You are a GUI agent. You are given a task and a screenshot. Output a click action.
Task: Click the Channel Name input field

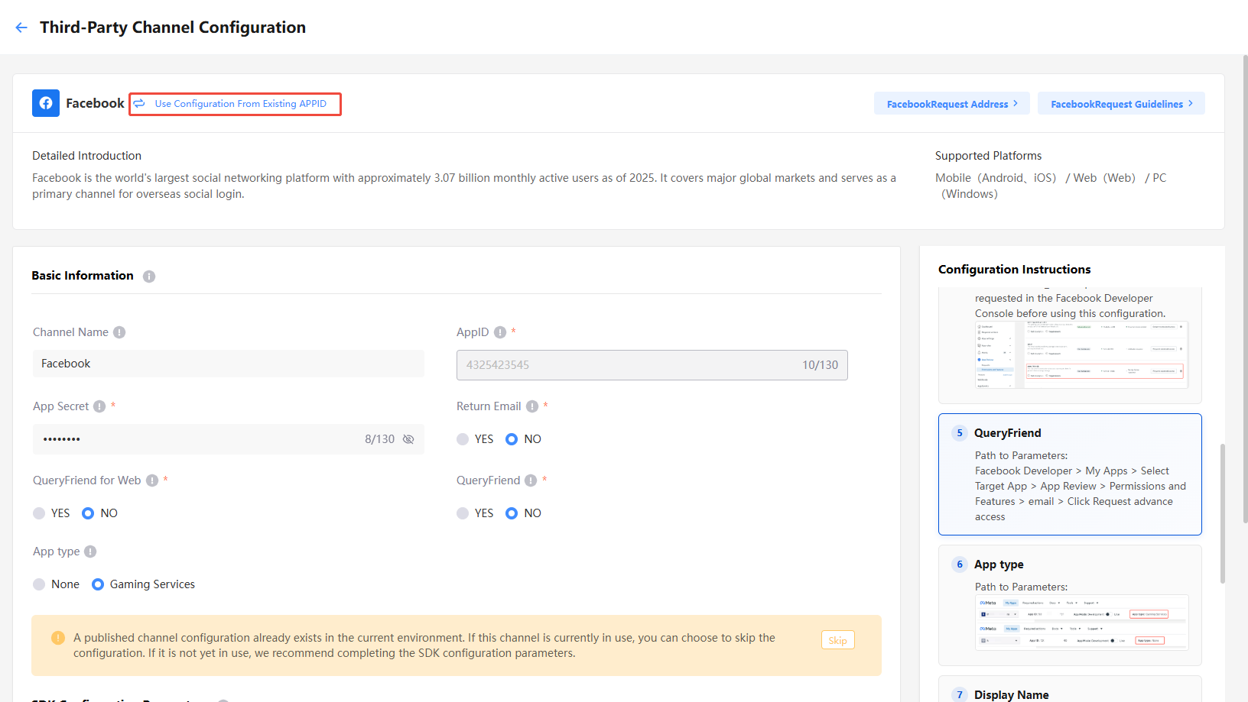coord(228,364)
